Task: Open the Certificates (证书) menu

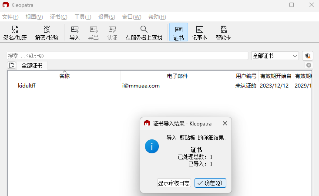Action: click(x=59, y=17)
